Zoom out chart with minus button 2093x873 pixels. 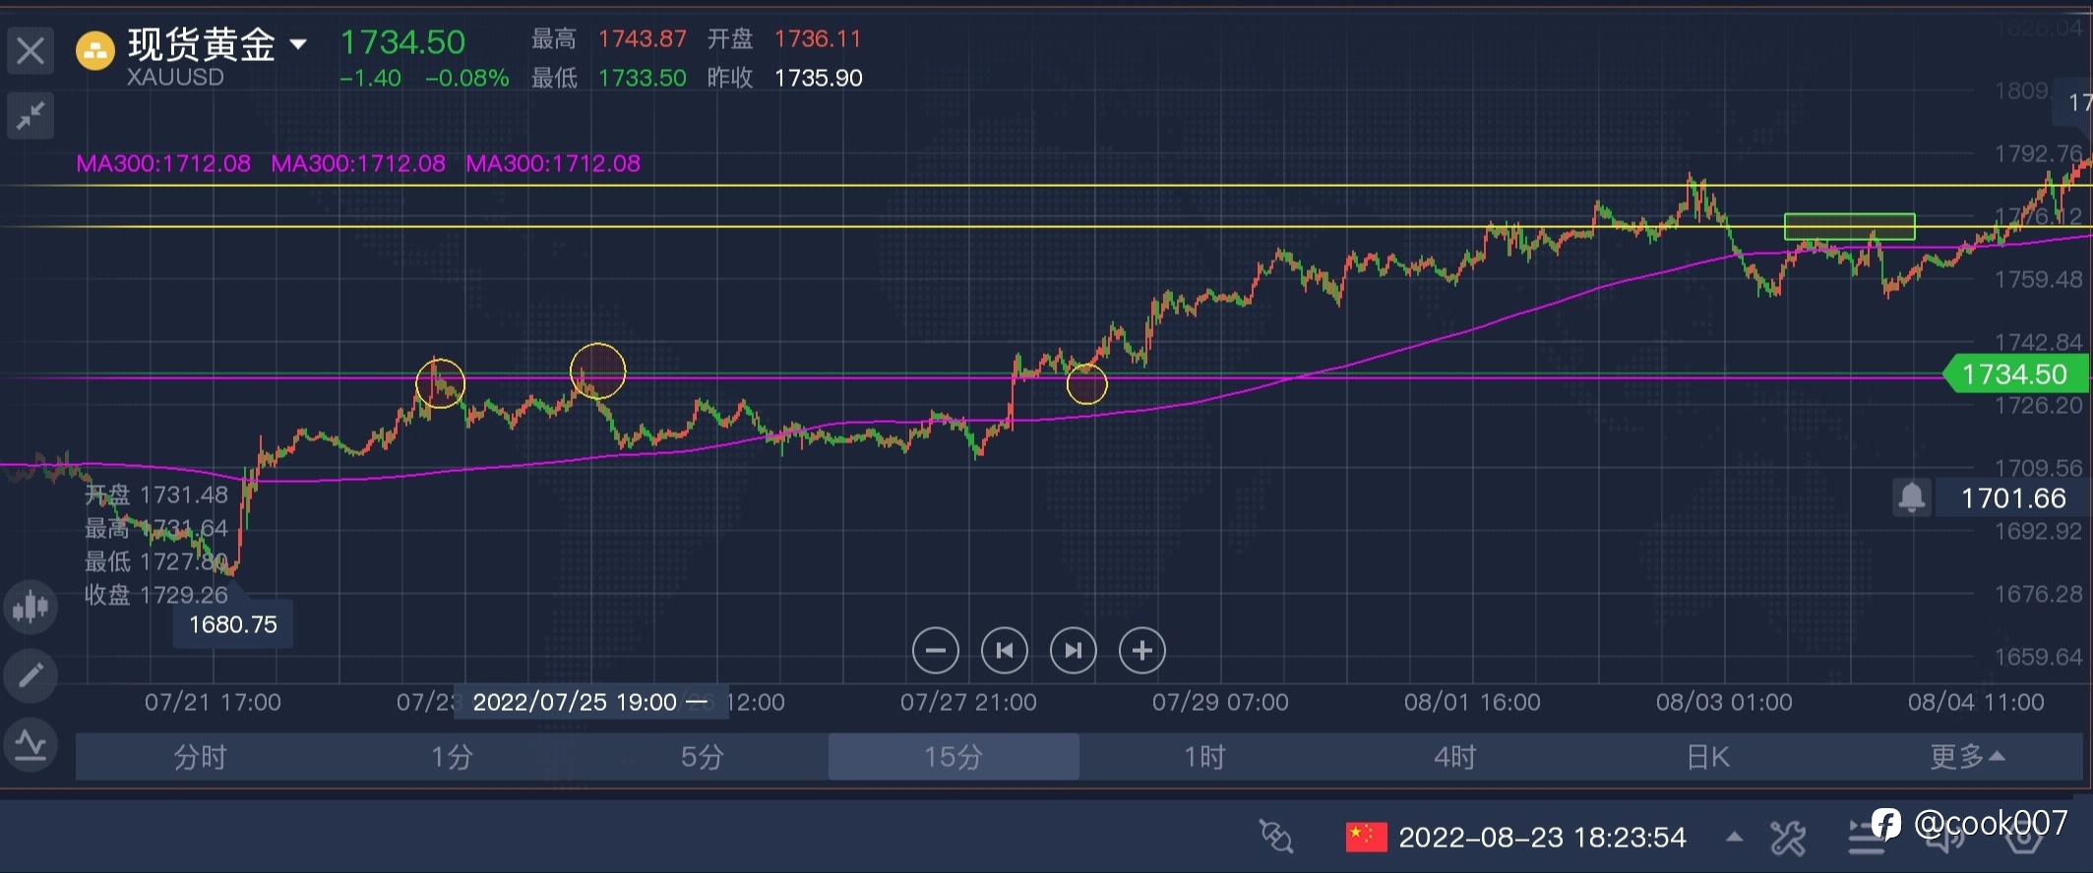(935, 651)
